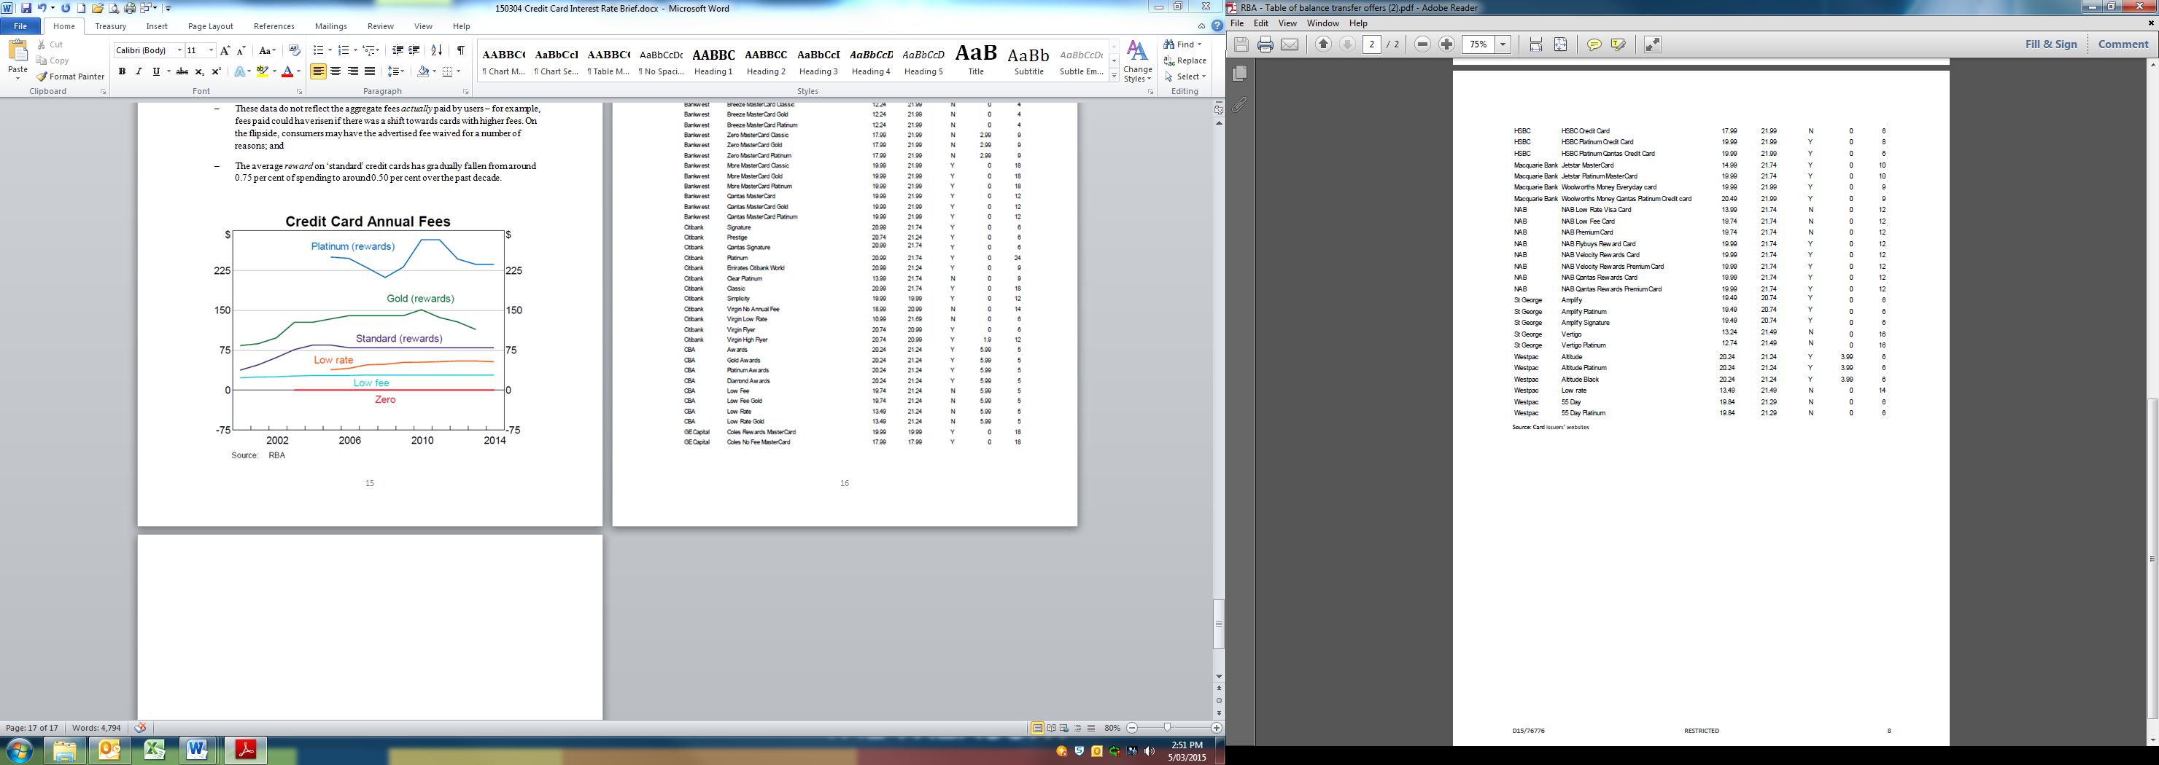Screen dimensions: 2159x765
Task: Click the page number field in Adobe Reader
Action: click(1372, 44)
